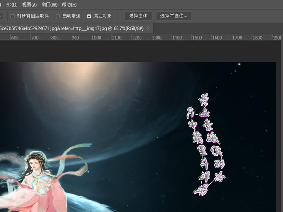Open the 窗口(W) menu
The height and width of the screenshot is (212, 283).
[49, 5]
